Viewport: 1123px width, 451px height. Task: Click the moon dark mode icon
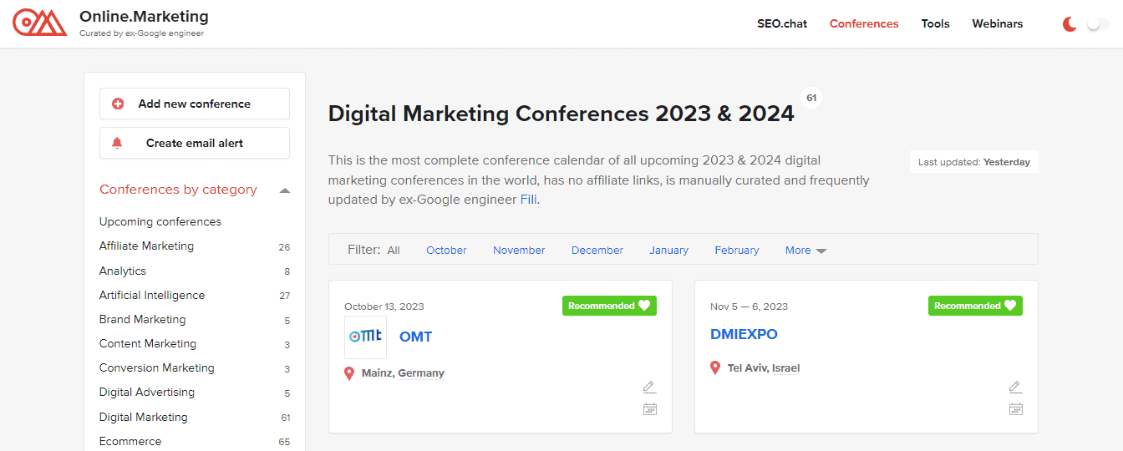1069,24
